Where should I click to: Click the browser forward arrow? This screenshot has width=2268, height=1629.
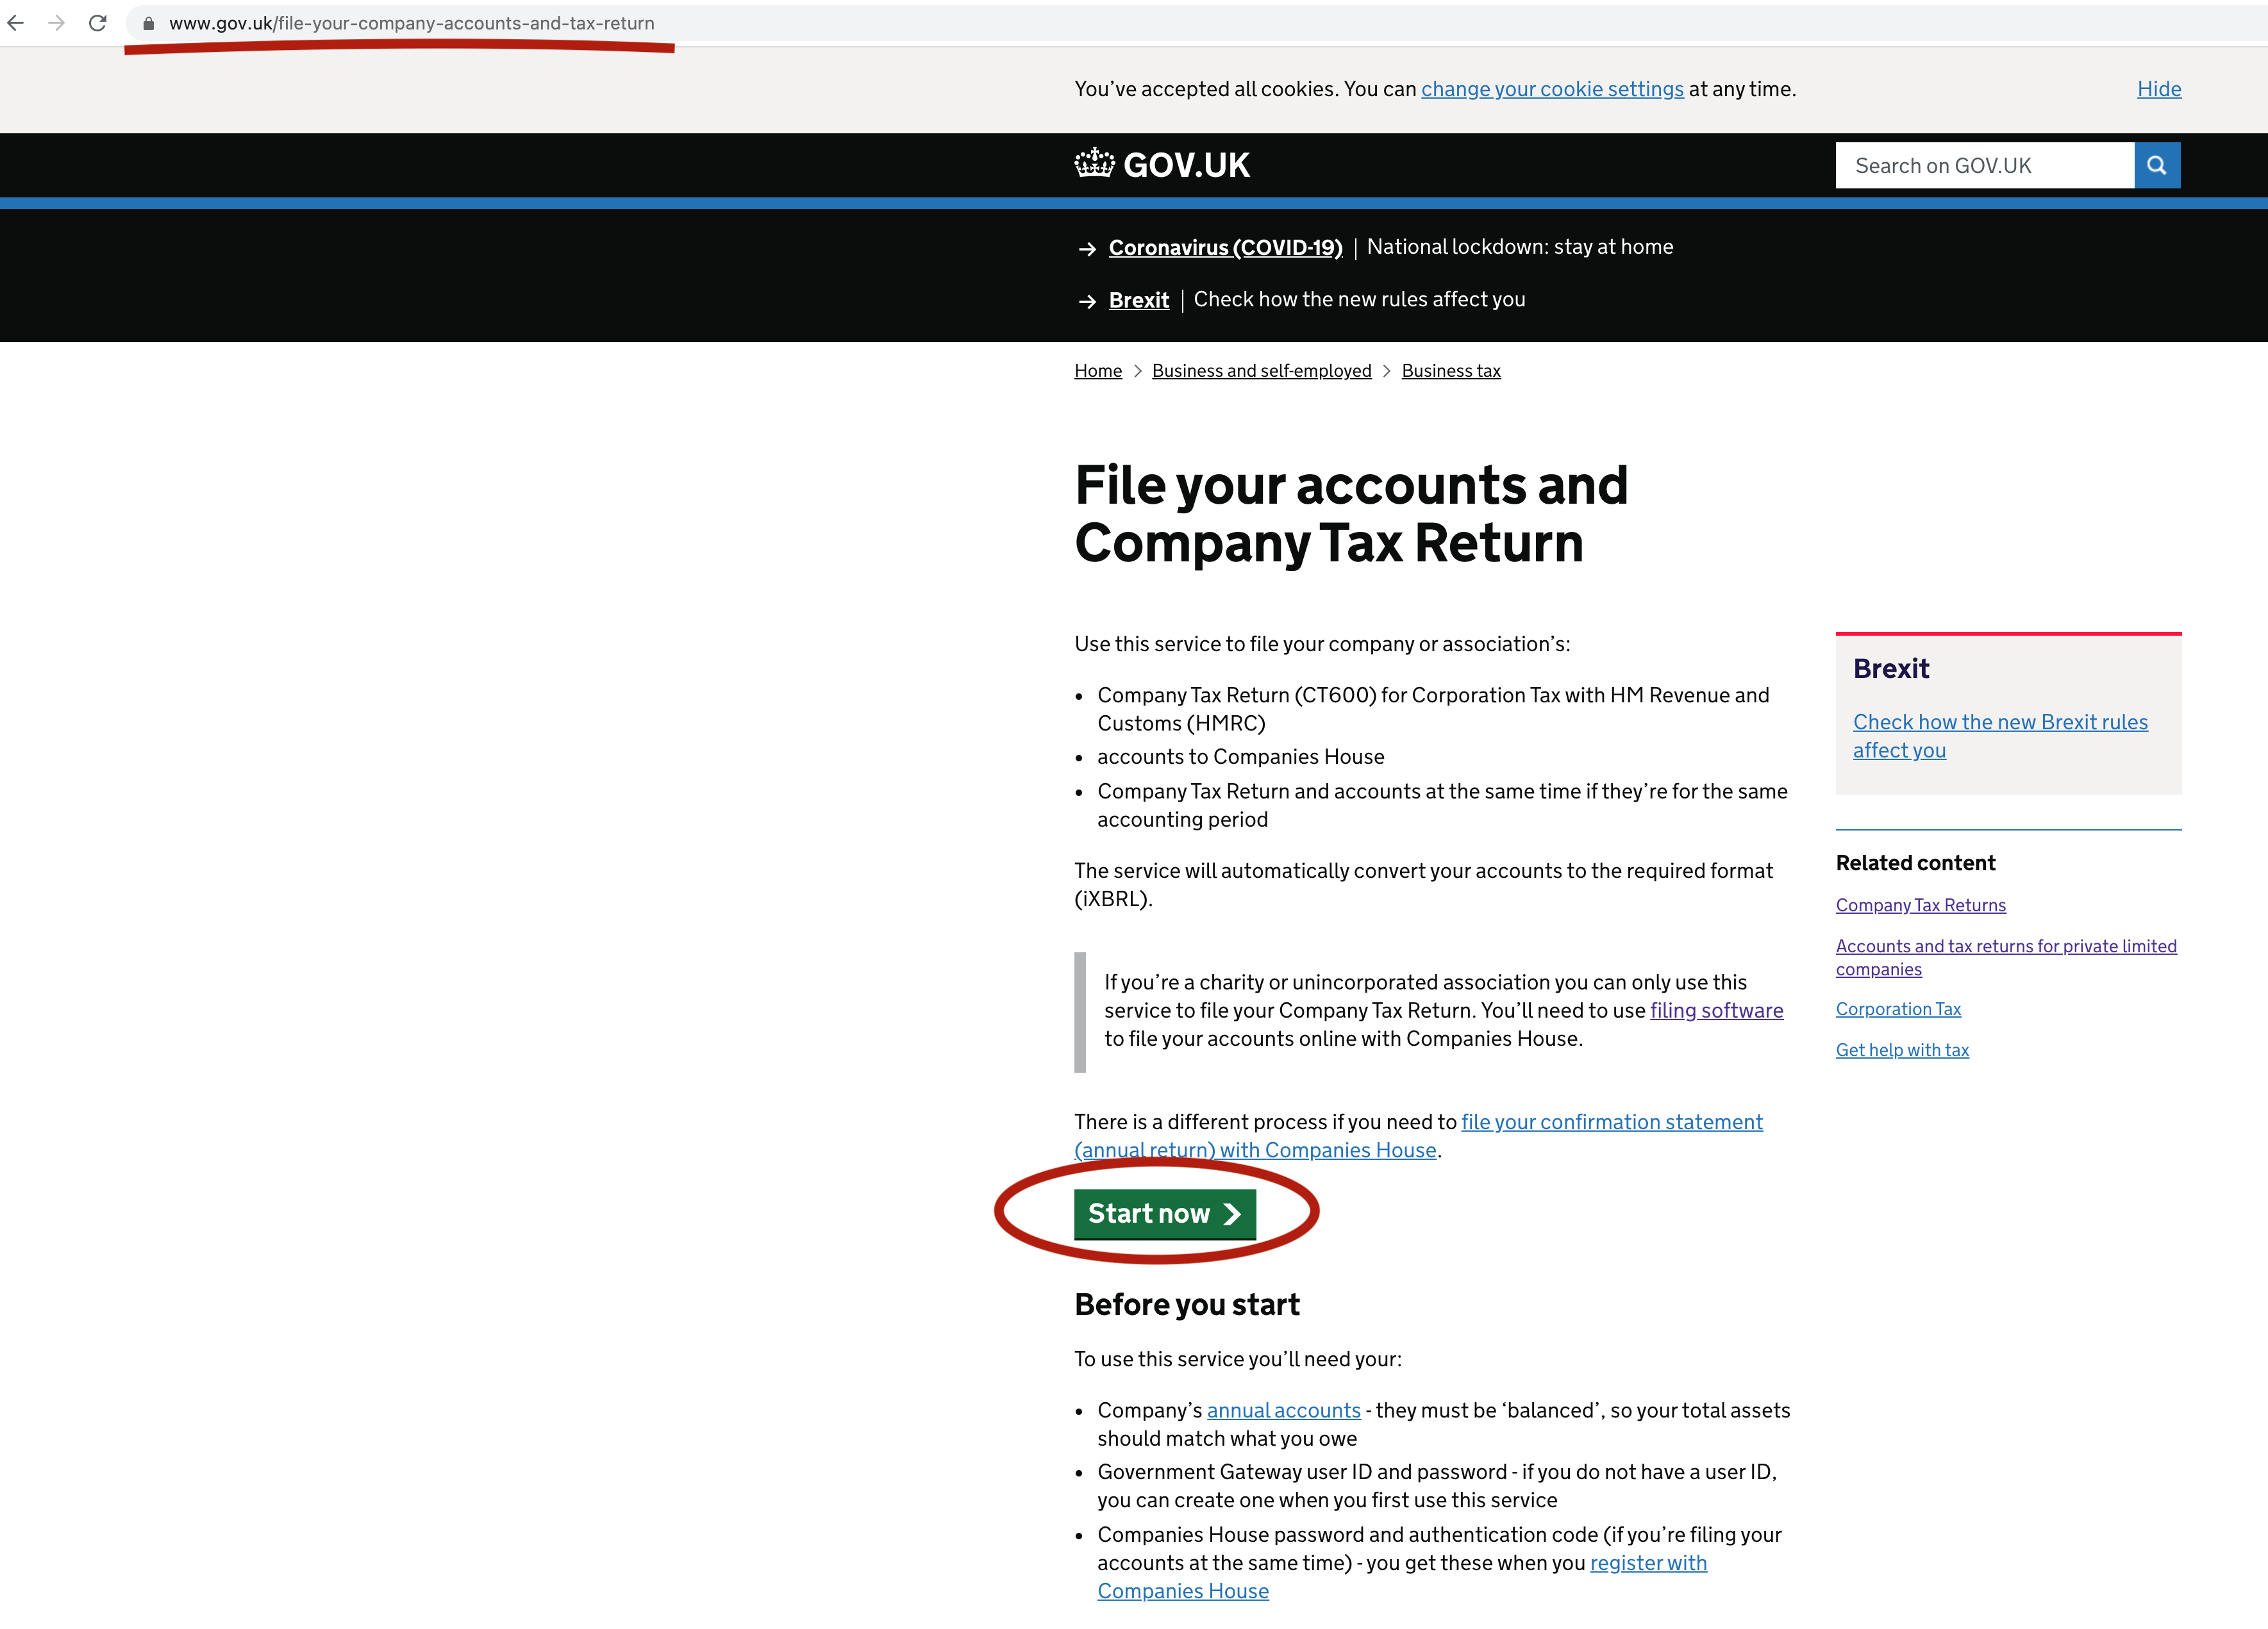pos(55,22)
